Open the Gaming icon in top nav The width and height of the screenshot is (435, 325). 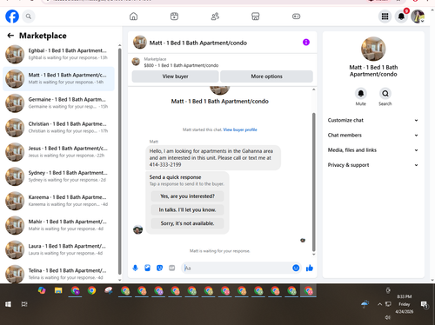pyautogui.click(x=296, y=17)
